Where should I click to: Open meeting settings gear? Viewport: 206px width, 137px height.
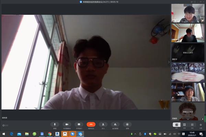[201, 125]
